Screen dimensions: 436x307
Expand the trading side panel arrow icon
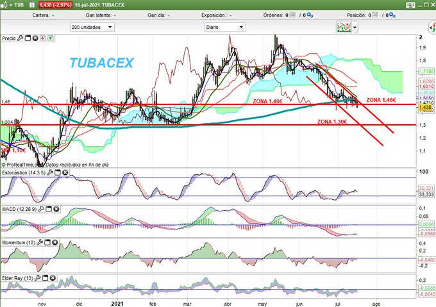pos(432,27)
